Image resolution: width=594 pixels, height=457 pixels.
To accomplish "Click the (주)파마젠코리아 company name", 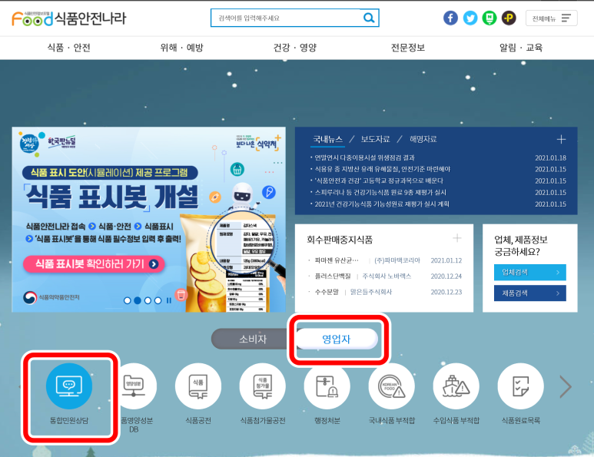I will pyautogui.click(x=397, y=260).
